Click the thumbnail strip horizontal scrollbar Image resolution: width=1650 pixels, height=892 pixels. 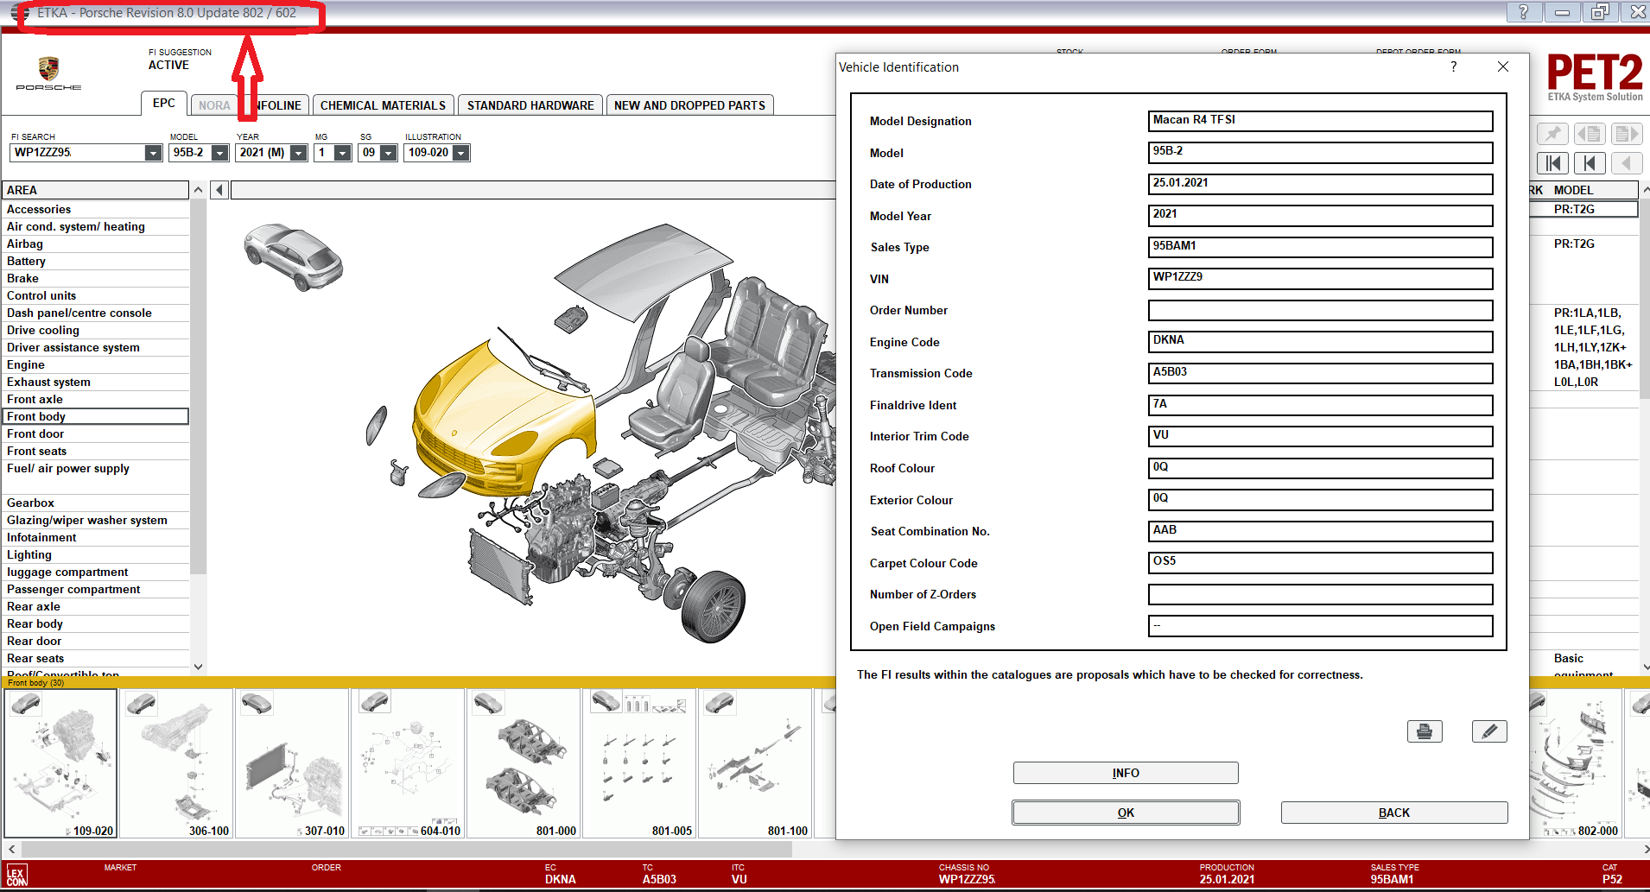tap(406, 849)
